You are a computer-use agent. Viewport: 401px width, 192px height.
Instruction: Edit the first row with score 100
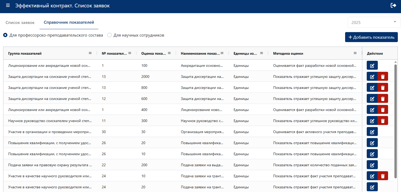[372, 66]
